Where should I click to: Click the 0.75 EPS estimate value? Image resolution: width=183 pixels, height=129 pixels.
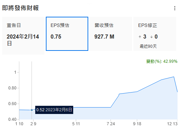[56, 37]
